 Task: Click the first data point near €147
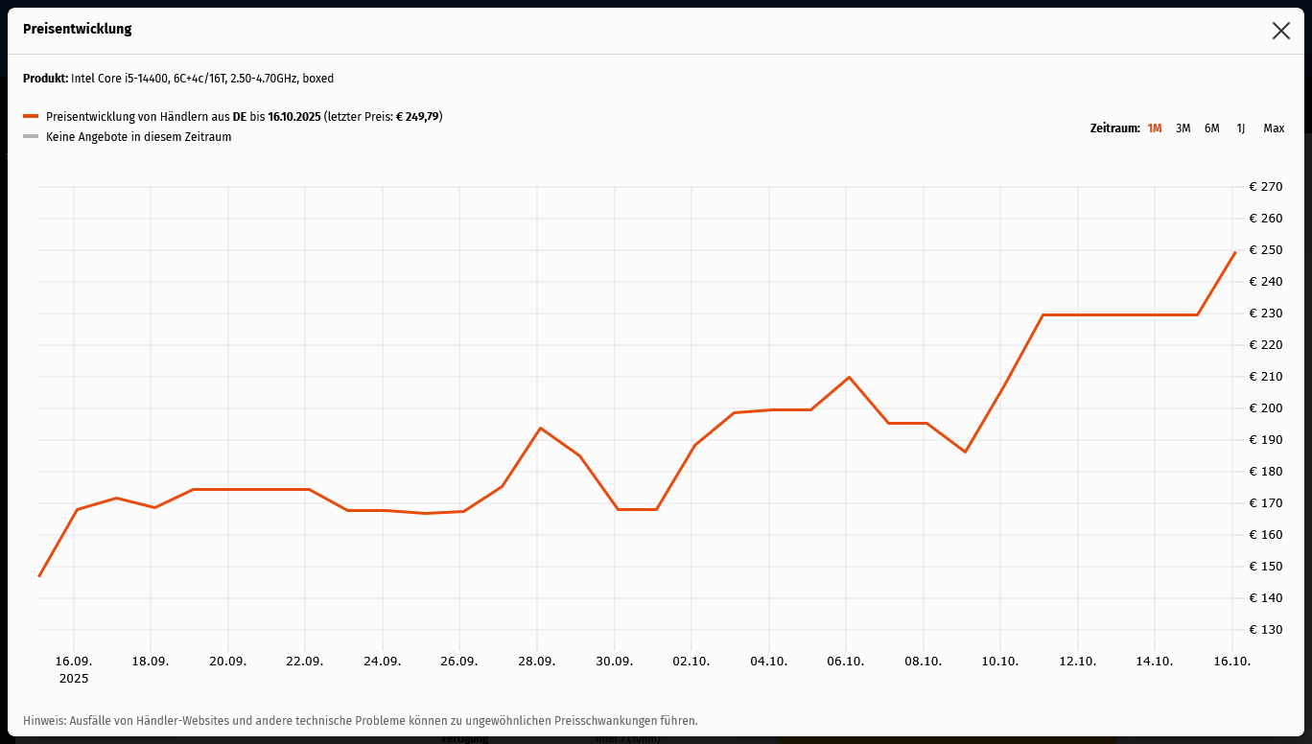pyautogui.click(x=39, y=575)
